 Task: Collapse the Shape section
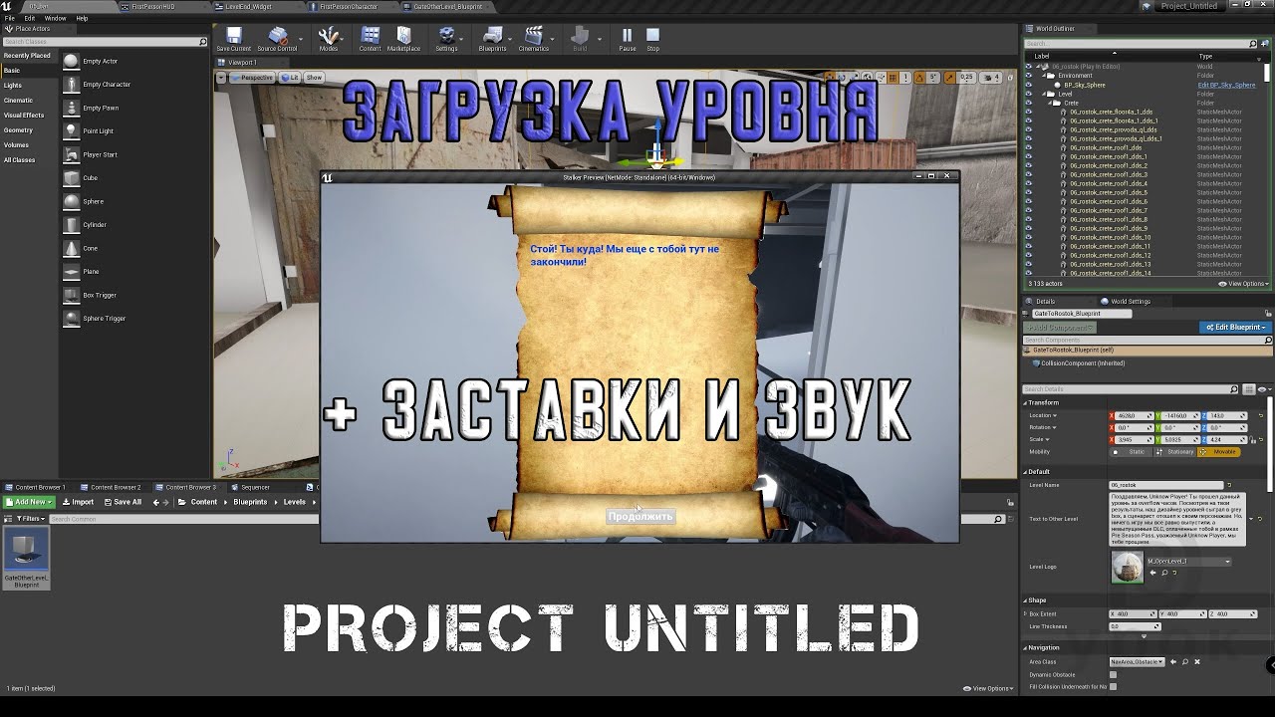point(1025,600)
